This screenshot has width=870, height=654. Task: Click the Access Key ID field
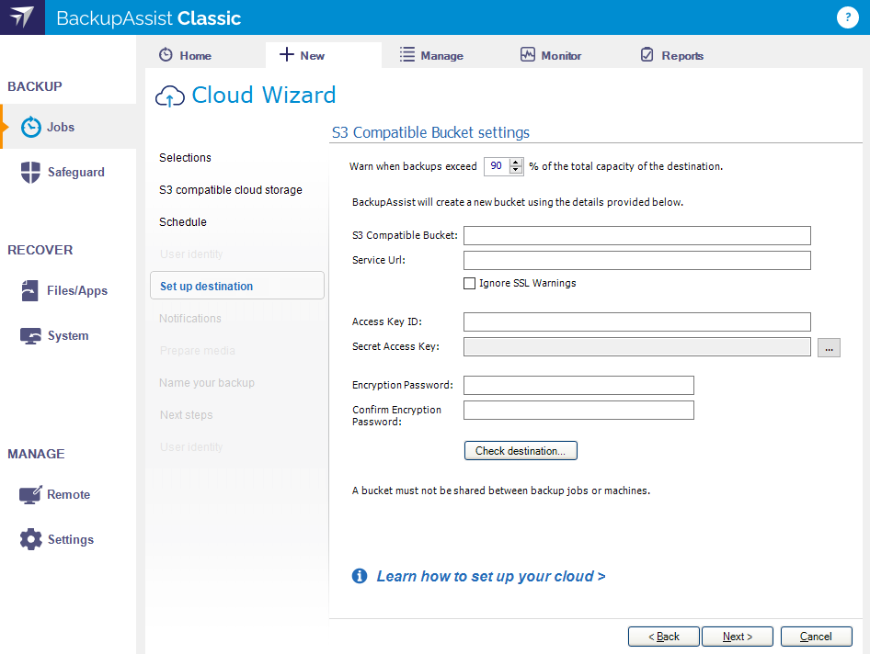coord(637,322)
